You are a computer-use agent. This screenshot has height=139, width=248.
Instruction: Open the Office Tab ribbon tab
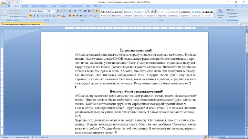[x=97, y=6]
